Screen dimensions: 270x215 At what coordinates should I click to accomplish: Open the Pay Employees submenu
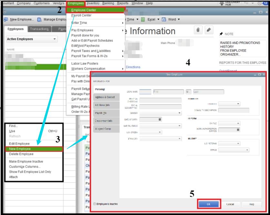click(x=95, y=30)
